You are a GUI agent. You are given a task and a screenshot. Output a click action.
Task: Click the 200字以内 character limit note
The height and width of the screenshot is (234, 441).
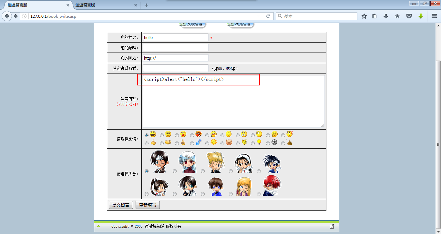click(127, 104)
